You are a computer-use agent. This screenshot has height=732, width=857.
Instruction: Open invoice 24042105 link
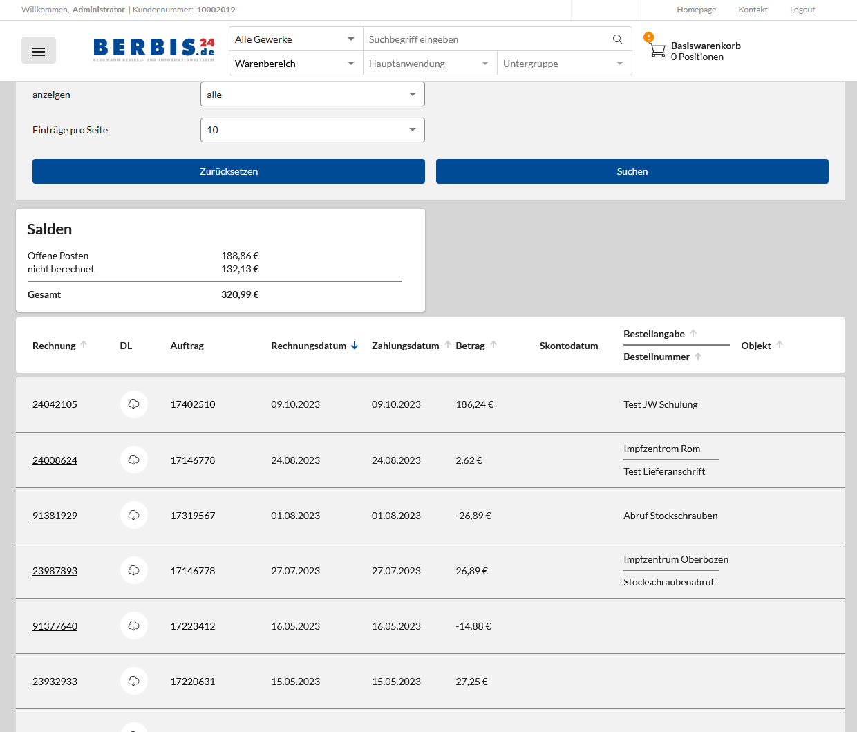[x=55, y=404]
